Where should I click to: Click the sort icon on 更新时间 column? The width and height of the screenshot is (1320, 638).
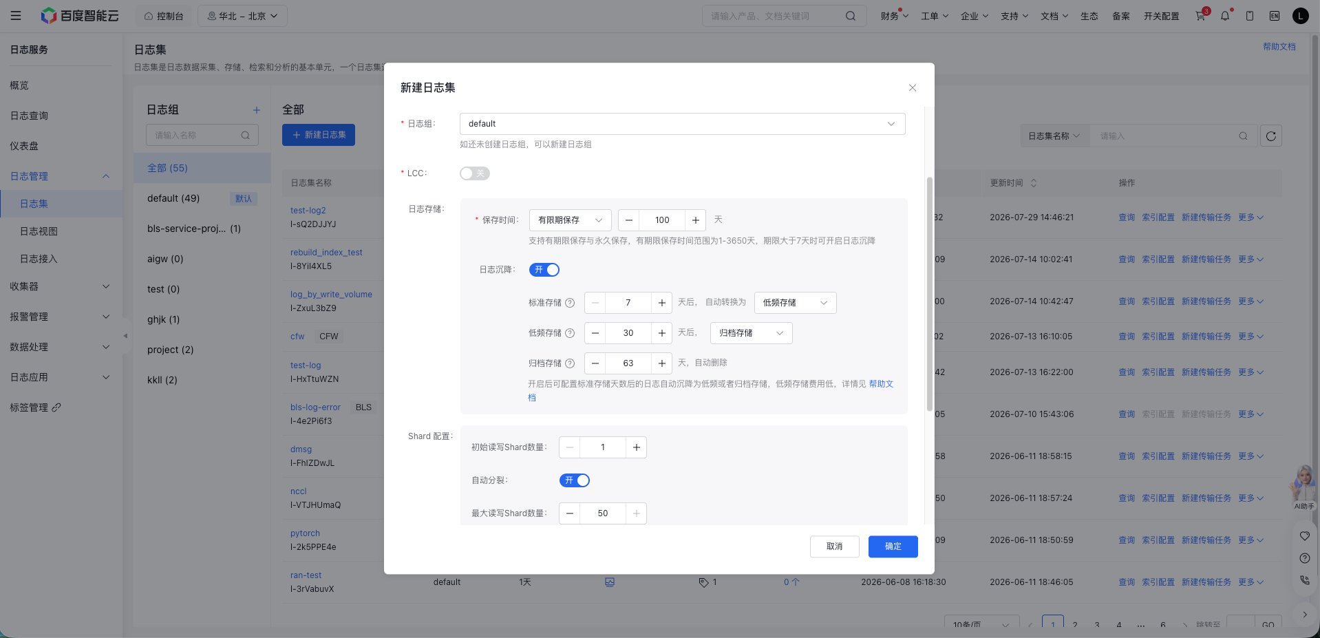click(1033, 183)
